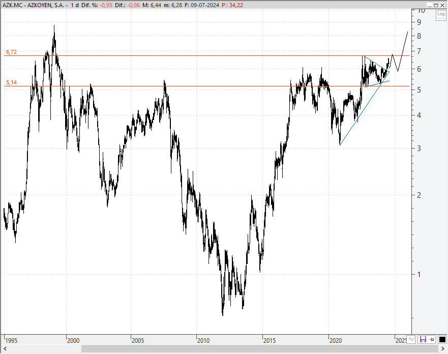Expand the double-chevron collapse button
The height and width of the screenshot is (354, 448).
(411, 339)
